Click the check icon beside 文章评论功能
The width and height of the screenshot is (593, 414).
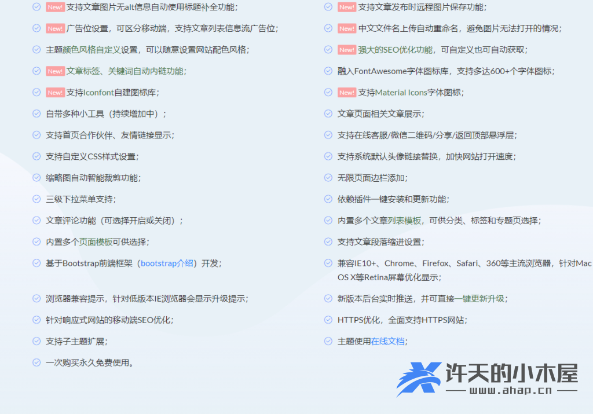click(36, 221)
